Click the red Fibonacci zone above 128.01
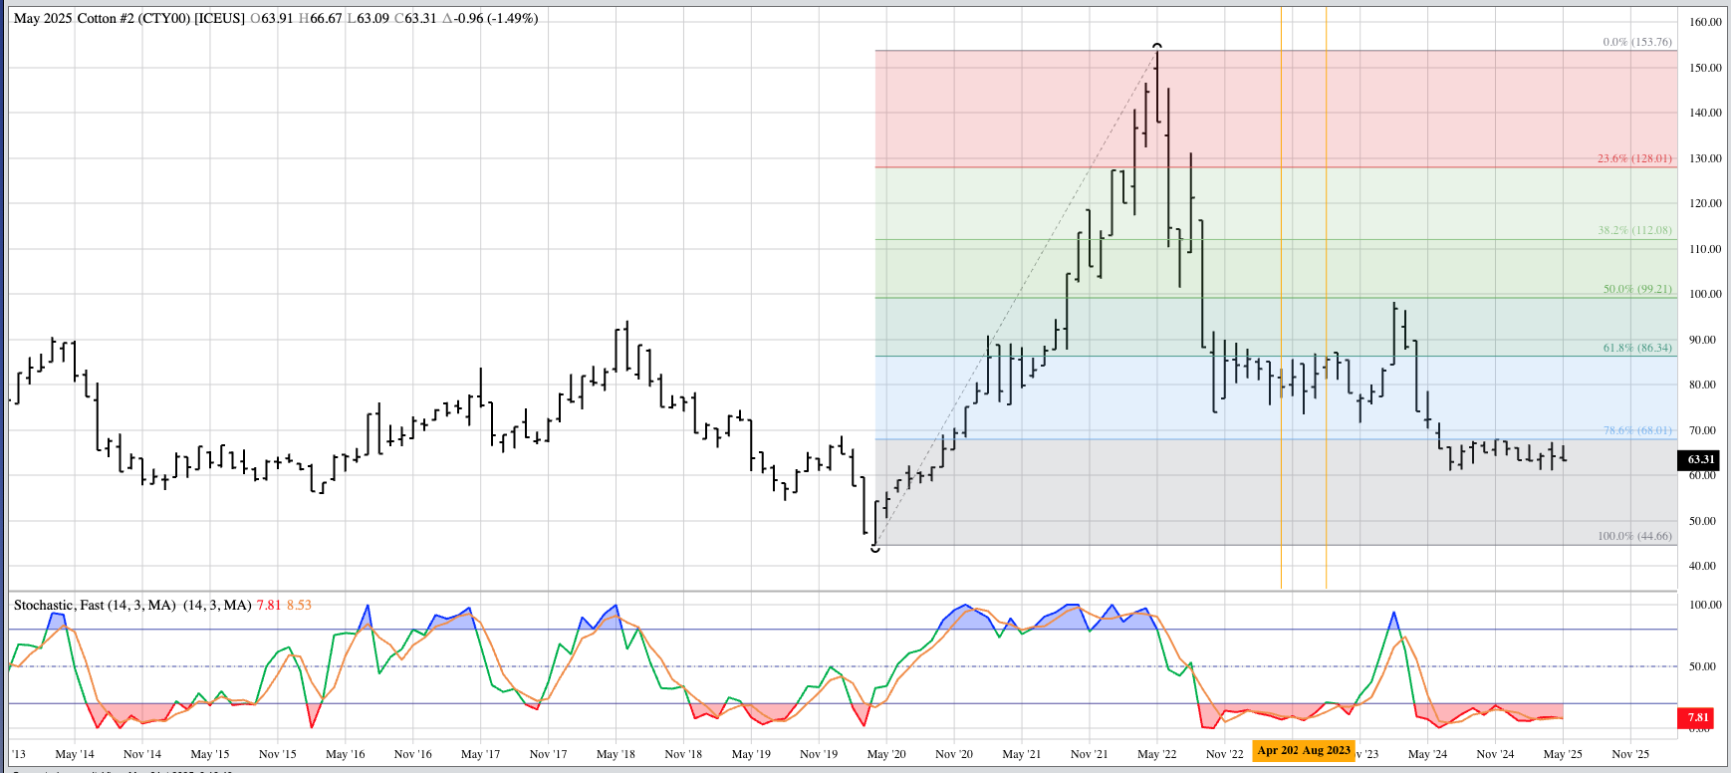Image resolution: width=1731 pixels, height=773 pixels. coord(996,108)
